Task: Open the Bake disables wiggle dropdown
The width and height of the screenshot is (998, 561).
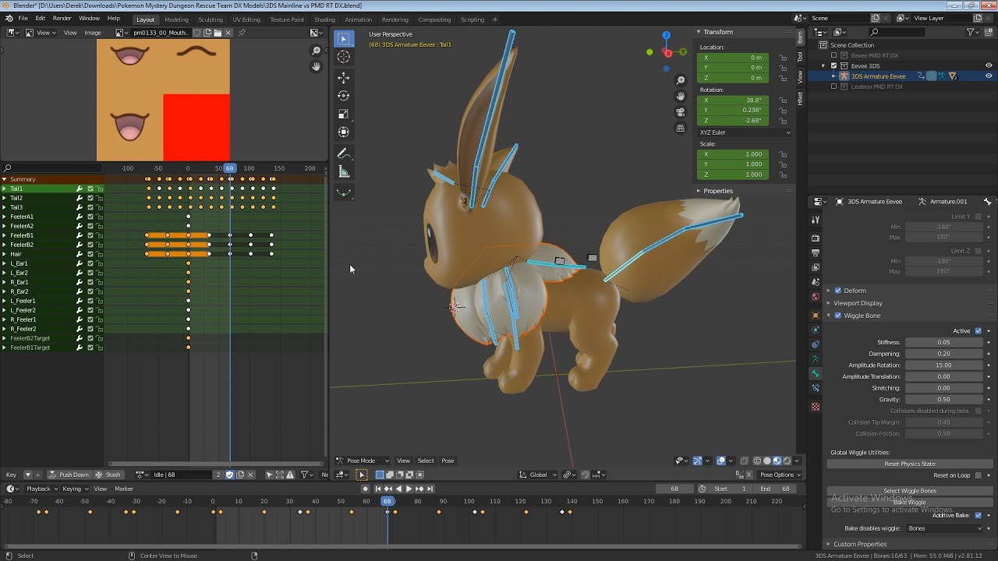Action: click(x=945, y=528)
